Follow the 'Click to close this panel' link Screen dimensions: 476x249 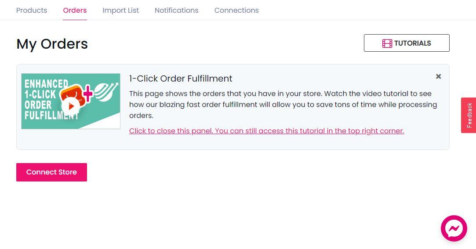pyautogui.click(x=266, y=131)
